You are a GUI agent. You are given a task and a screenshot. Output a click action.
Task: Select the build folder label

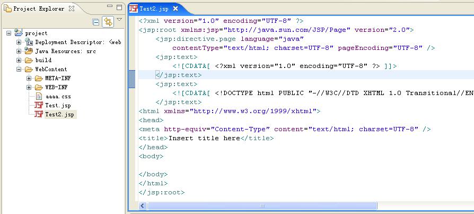43,60
